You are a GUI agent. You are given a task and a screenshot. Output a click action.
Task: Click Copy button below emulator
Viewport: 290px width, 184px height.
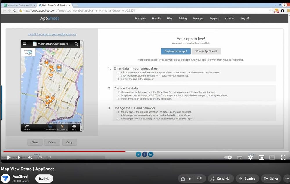coord(69,142)
